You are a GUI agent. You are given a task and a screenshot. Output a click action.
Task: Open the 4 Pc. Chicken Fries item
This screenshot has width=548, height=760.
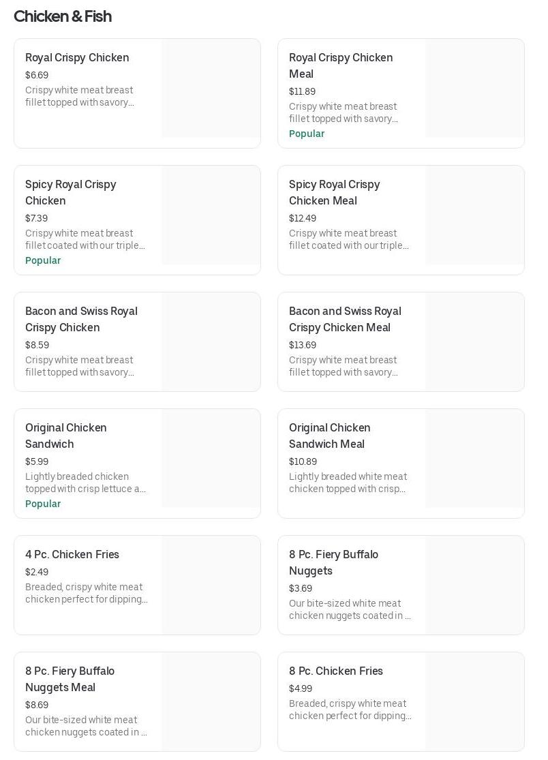72,555
